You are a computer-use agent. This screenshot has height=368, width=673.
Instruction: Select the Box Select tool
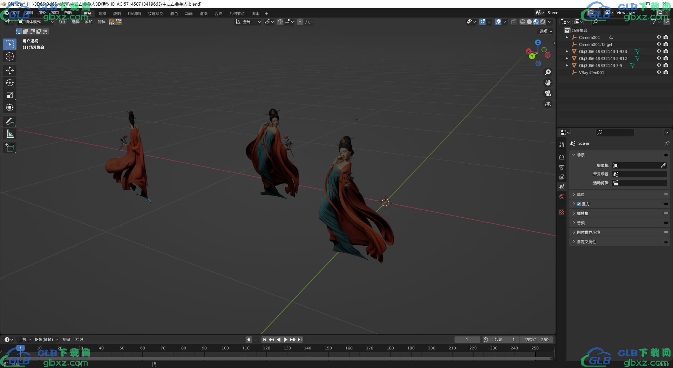point(10,44)
